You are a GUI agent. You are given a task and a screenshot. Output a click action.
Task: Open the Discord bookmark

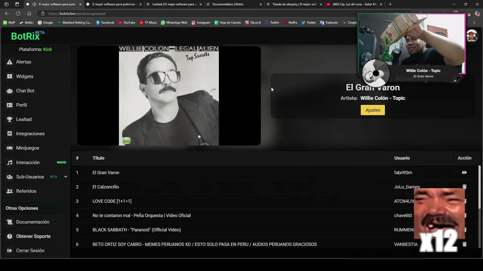click(252, 23)
